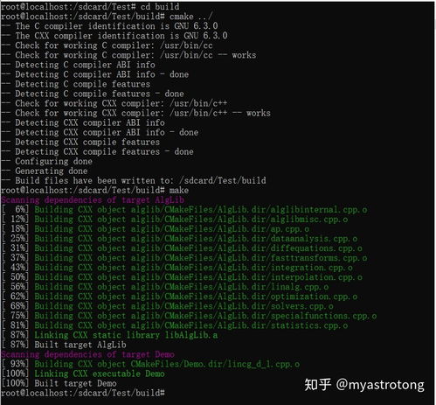Viewport: 436px width, 405px height.
Task: Click the final empty shell prompt
Action: (83, 393)
